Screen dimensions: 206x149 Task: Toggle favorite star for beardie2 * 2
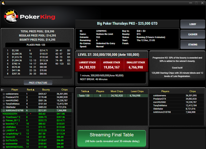coord(4,124)
